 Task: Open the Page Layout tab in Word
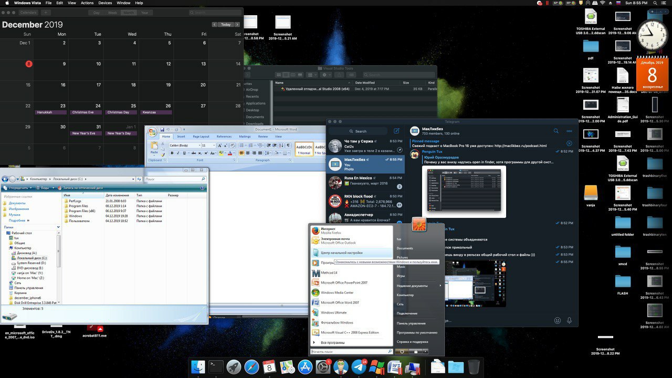click(x=201, y=136)
